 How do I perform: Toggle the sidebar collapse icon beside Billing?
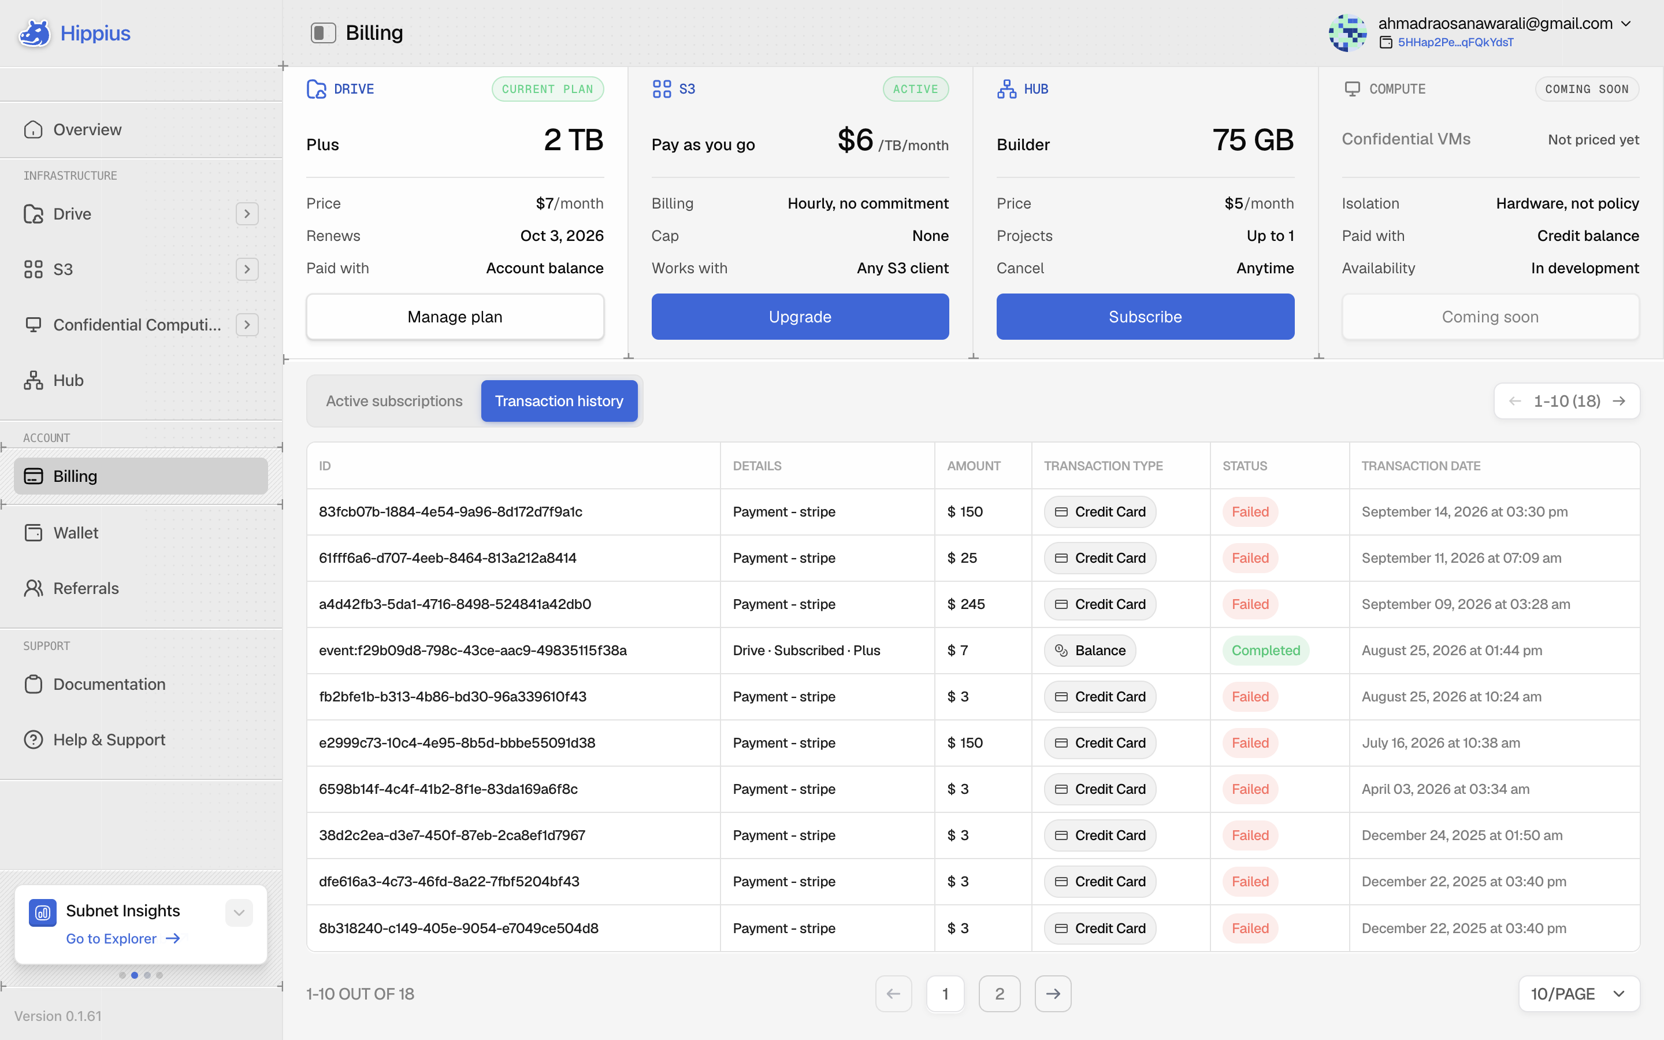point(322,32)
